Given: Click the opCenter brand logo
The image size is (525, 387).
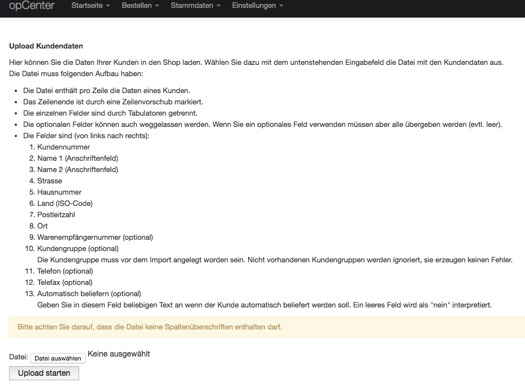Looking at the screenshot, I should point(32,6).
